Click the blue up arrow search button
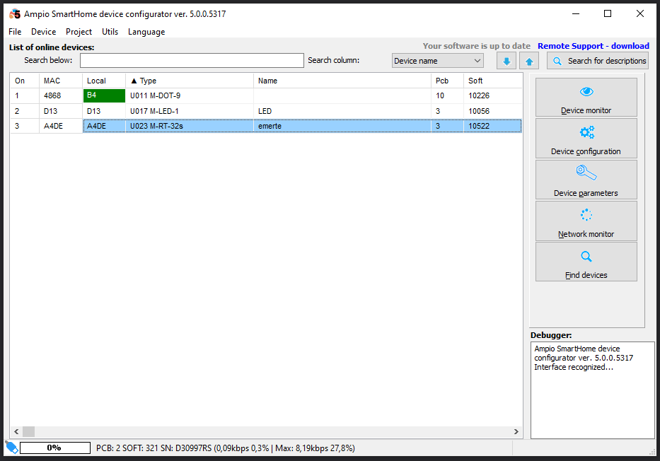Image resolution: width=660 pixels, height=461 pixels. [529, 61]
